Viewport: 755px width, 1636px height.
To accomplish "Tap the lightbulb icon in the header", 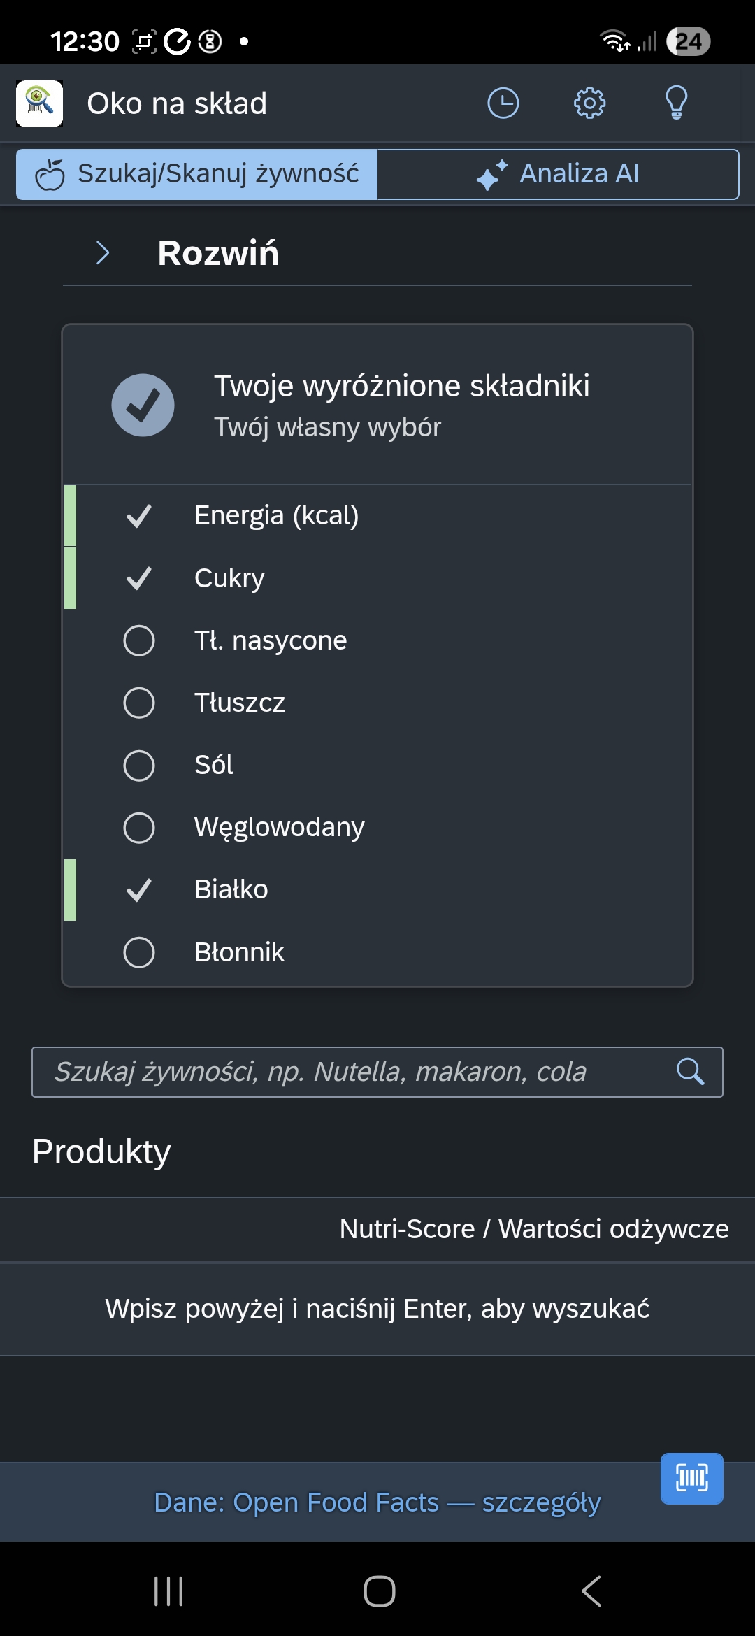I will coord(675,103).
